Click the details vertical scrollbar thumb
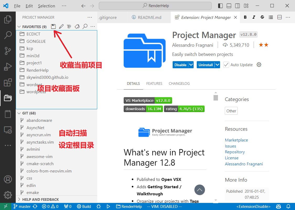The width and height of the screenshot is (295, 210). click(x=216, y=98)
